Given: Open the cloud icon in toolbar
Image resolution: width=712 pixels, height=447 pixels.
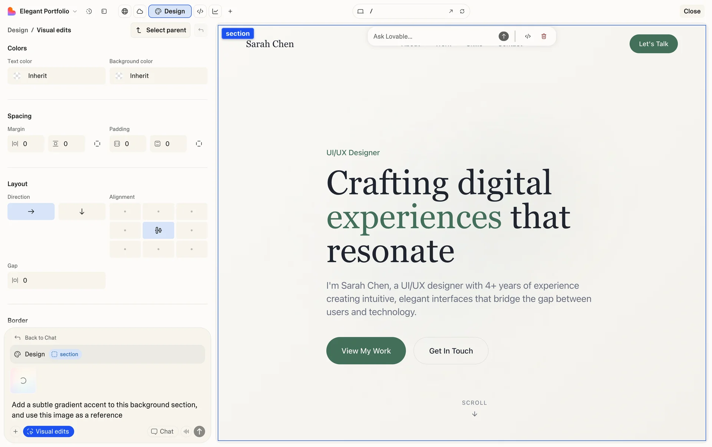Looking at the screenshot, I should click(x=140, y=11).
